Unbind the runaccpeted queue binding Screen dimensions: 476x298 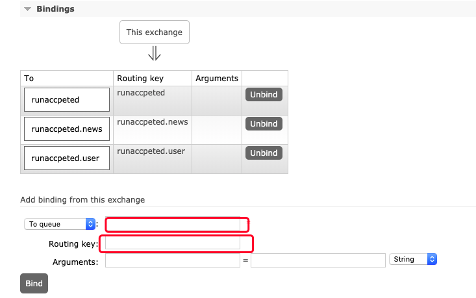[264, 95]
